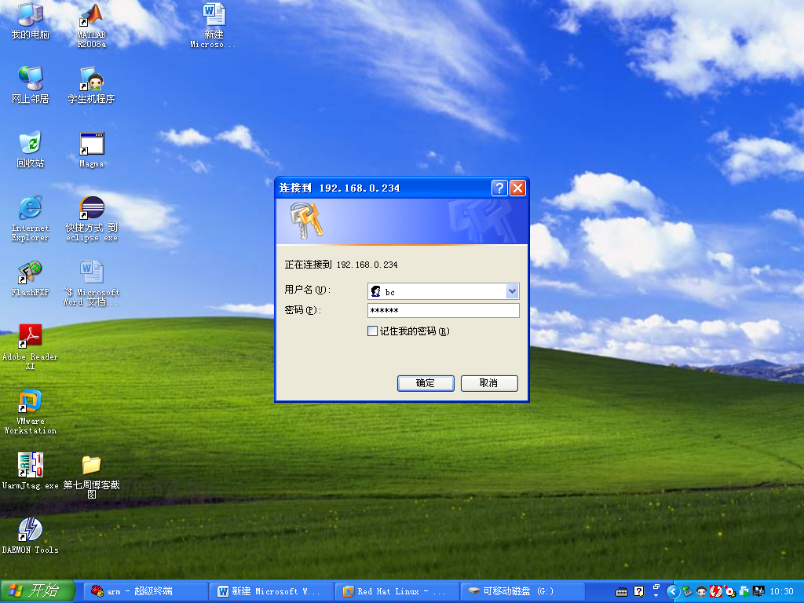Launch Internet Explorer from the desktop
This screenshot has width=804, height=603.
tap(31, 218)
